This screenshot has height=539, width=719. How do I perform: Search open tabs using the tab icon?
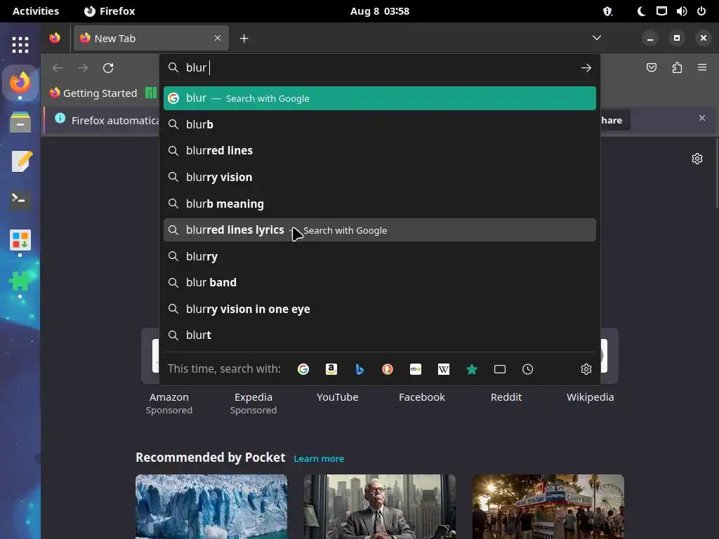(500, 369)
